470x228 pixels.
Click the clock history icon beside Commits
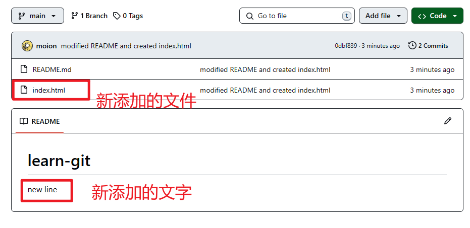(412, 46)
